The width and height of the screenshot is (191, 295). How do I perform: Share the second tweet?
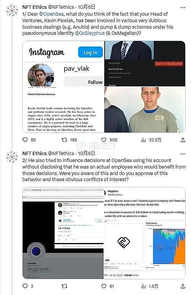click(x=183, y=286)
